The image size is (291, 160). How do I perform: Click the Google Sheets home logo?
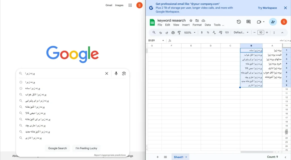152,22
